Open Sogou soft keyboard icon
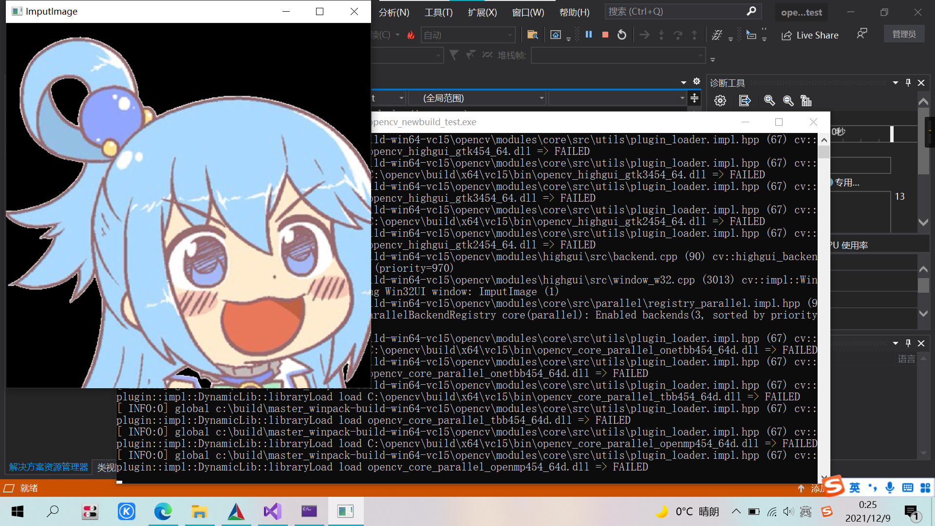Image resolution: width=935 pixels, height=526 pixels. tap(908, 488)
